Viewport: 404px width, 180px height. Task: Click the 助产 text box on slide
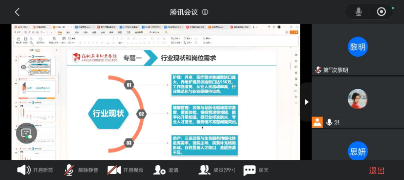pos(204,145)
